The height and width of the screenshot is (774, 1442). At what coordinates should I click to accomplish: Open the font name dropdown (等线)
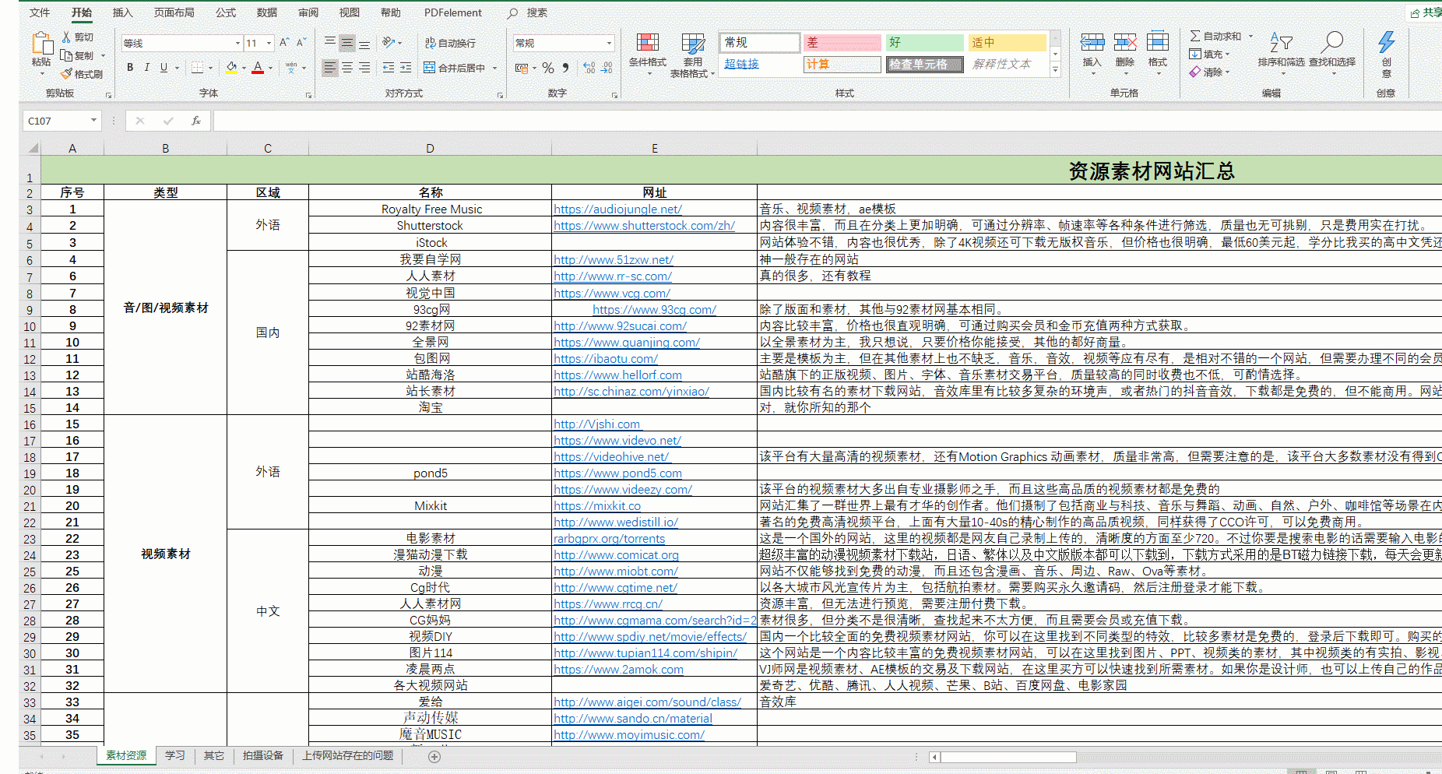pyautogui.click(x=237, y=44)
